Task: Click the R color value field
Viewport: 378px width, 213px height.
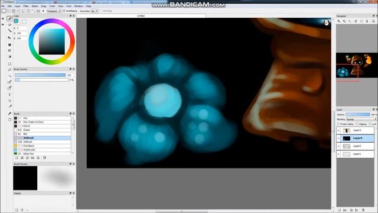Action: (x=21, y=28)
